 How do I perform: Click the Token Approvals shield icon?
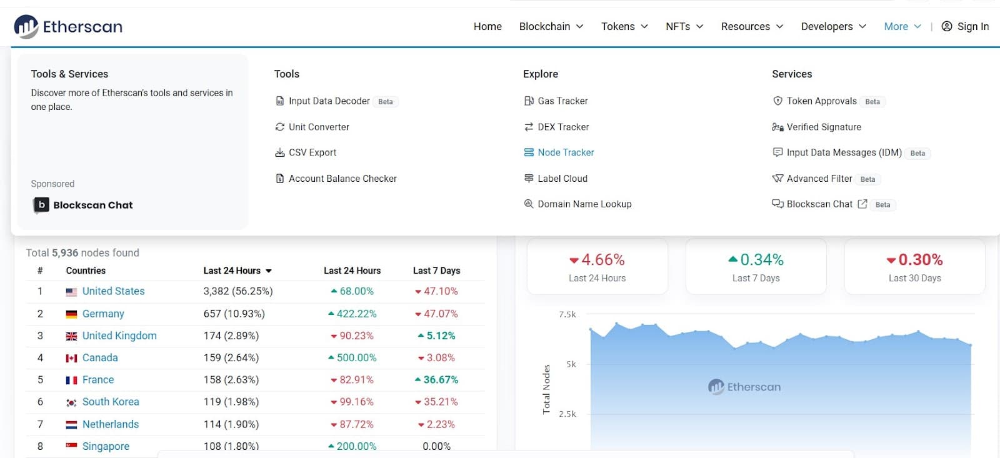pos(777,101)
